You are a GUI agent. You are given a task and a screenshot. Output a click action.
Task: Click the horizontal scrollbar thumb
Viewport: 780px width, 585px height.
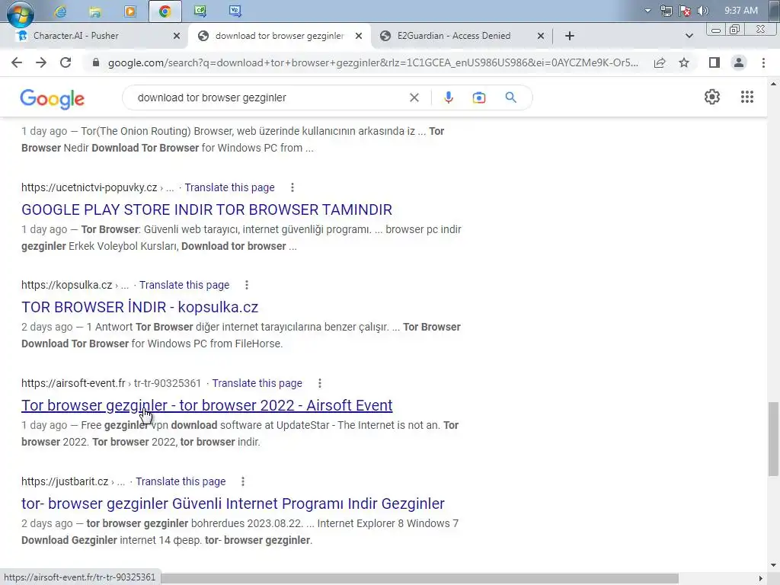[420, 578]
